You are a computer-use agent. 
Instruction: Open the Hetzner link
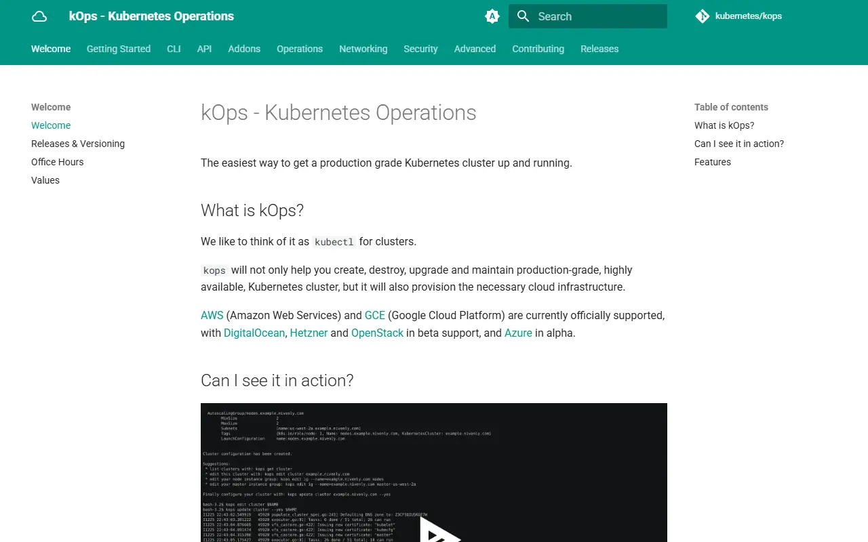pyautogui.click(x=309, y=333)
